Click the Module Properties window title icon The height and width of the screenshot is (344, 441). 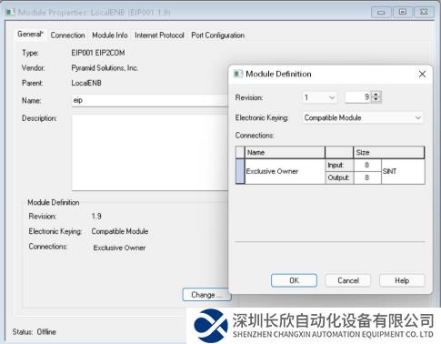pos(10,12)
